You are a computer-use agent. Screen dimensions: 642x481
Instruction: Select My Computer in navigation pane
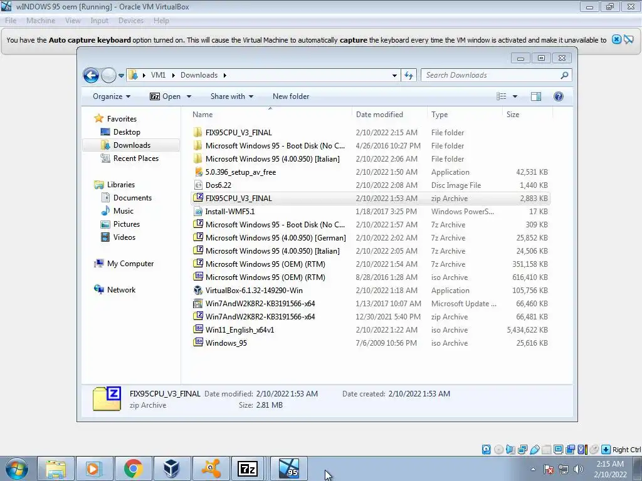[130, 264]
